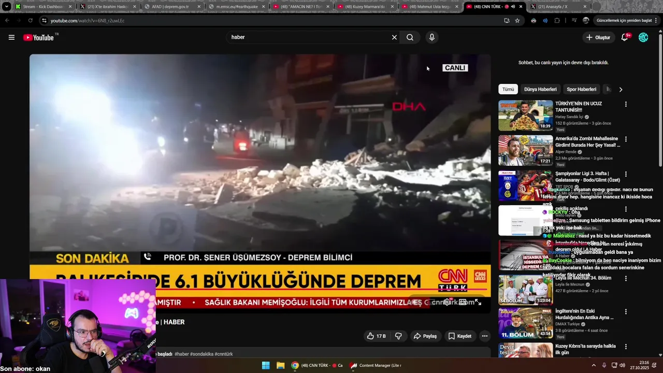Viewport: 663px width, 373px height.
Task: Run the search with the magnifier button
Action: [410, 37]
